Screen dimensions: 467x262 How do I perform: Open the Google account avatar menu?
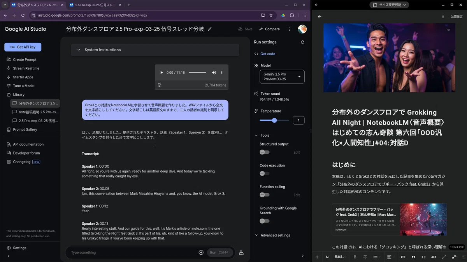point(302,29)
